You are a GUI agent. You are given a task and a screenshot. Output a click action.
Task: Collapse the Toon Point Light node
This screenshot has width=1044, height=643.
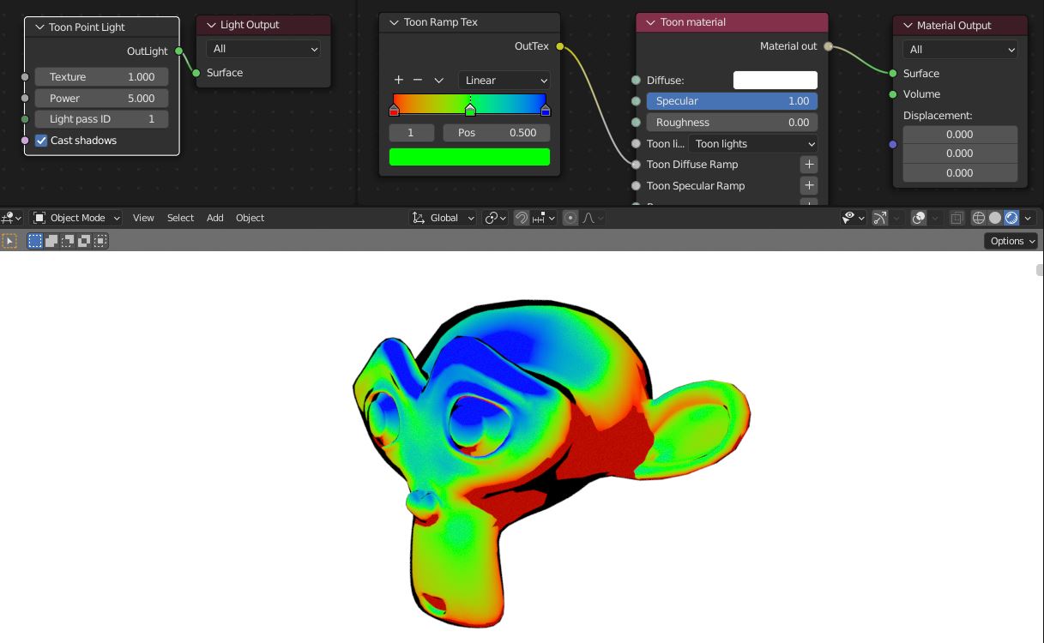[x=39, y=27]
